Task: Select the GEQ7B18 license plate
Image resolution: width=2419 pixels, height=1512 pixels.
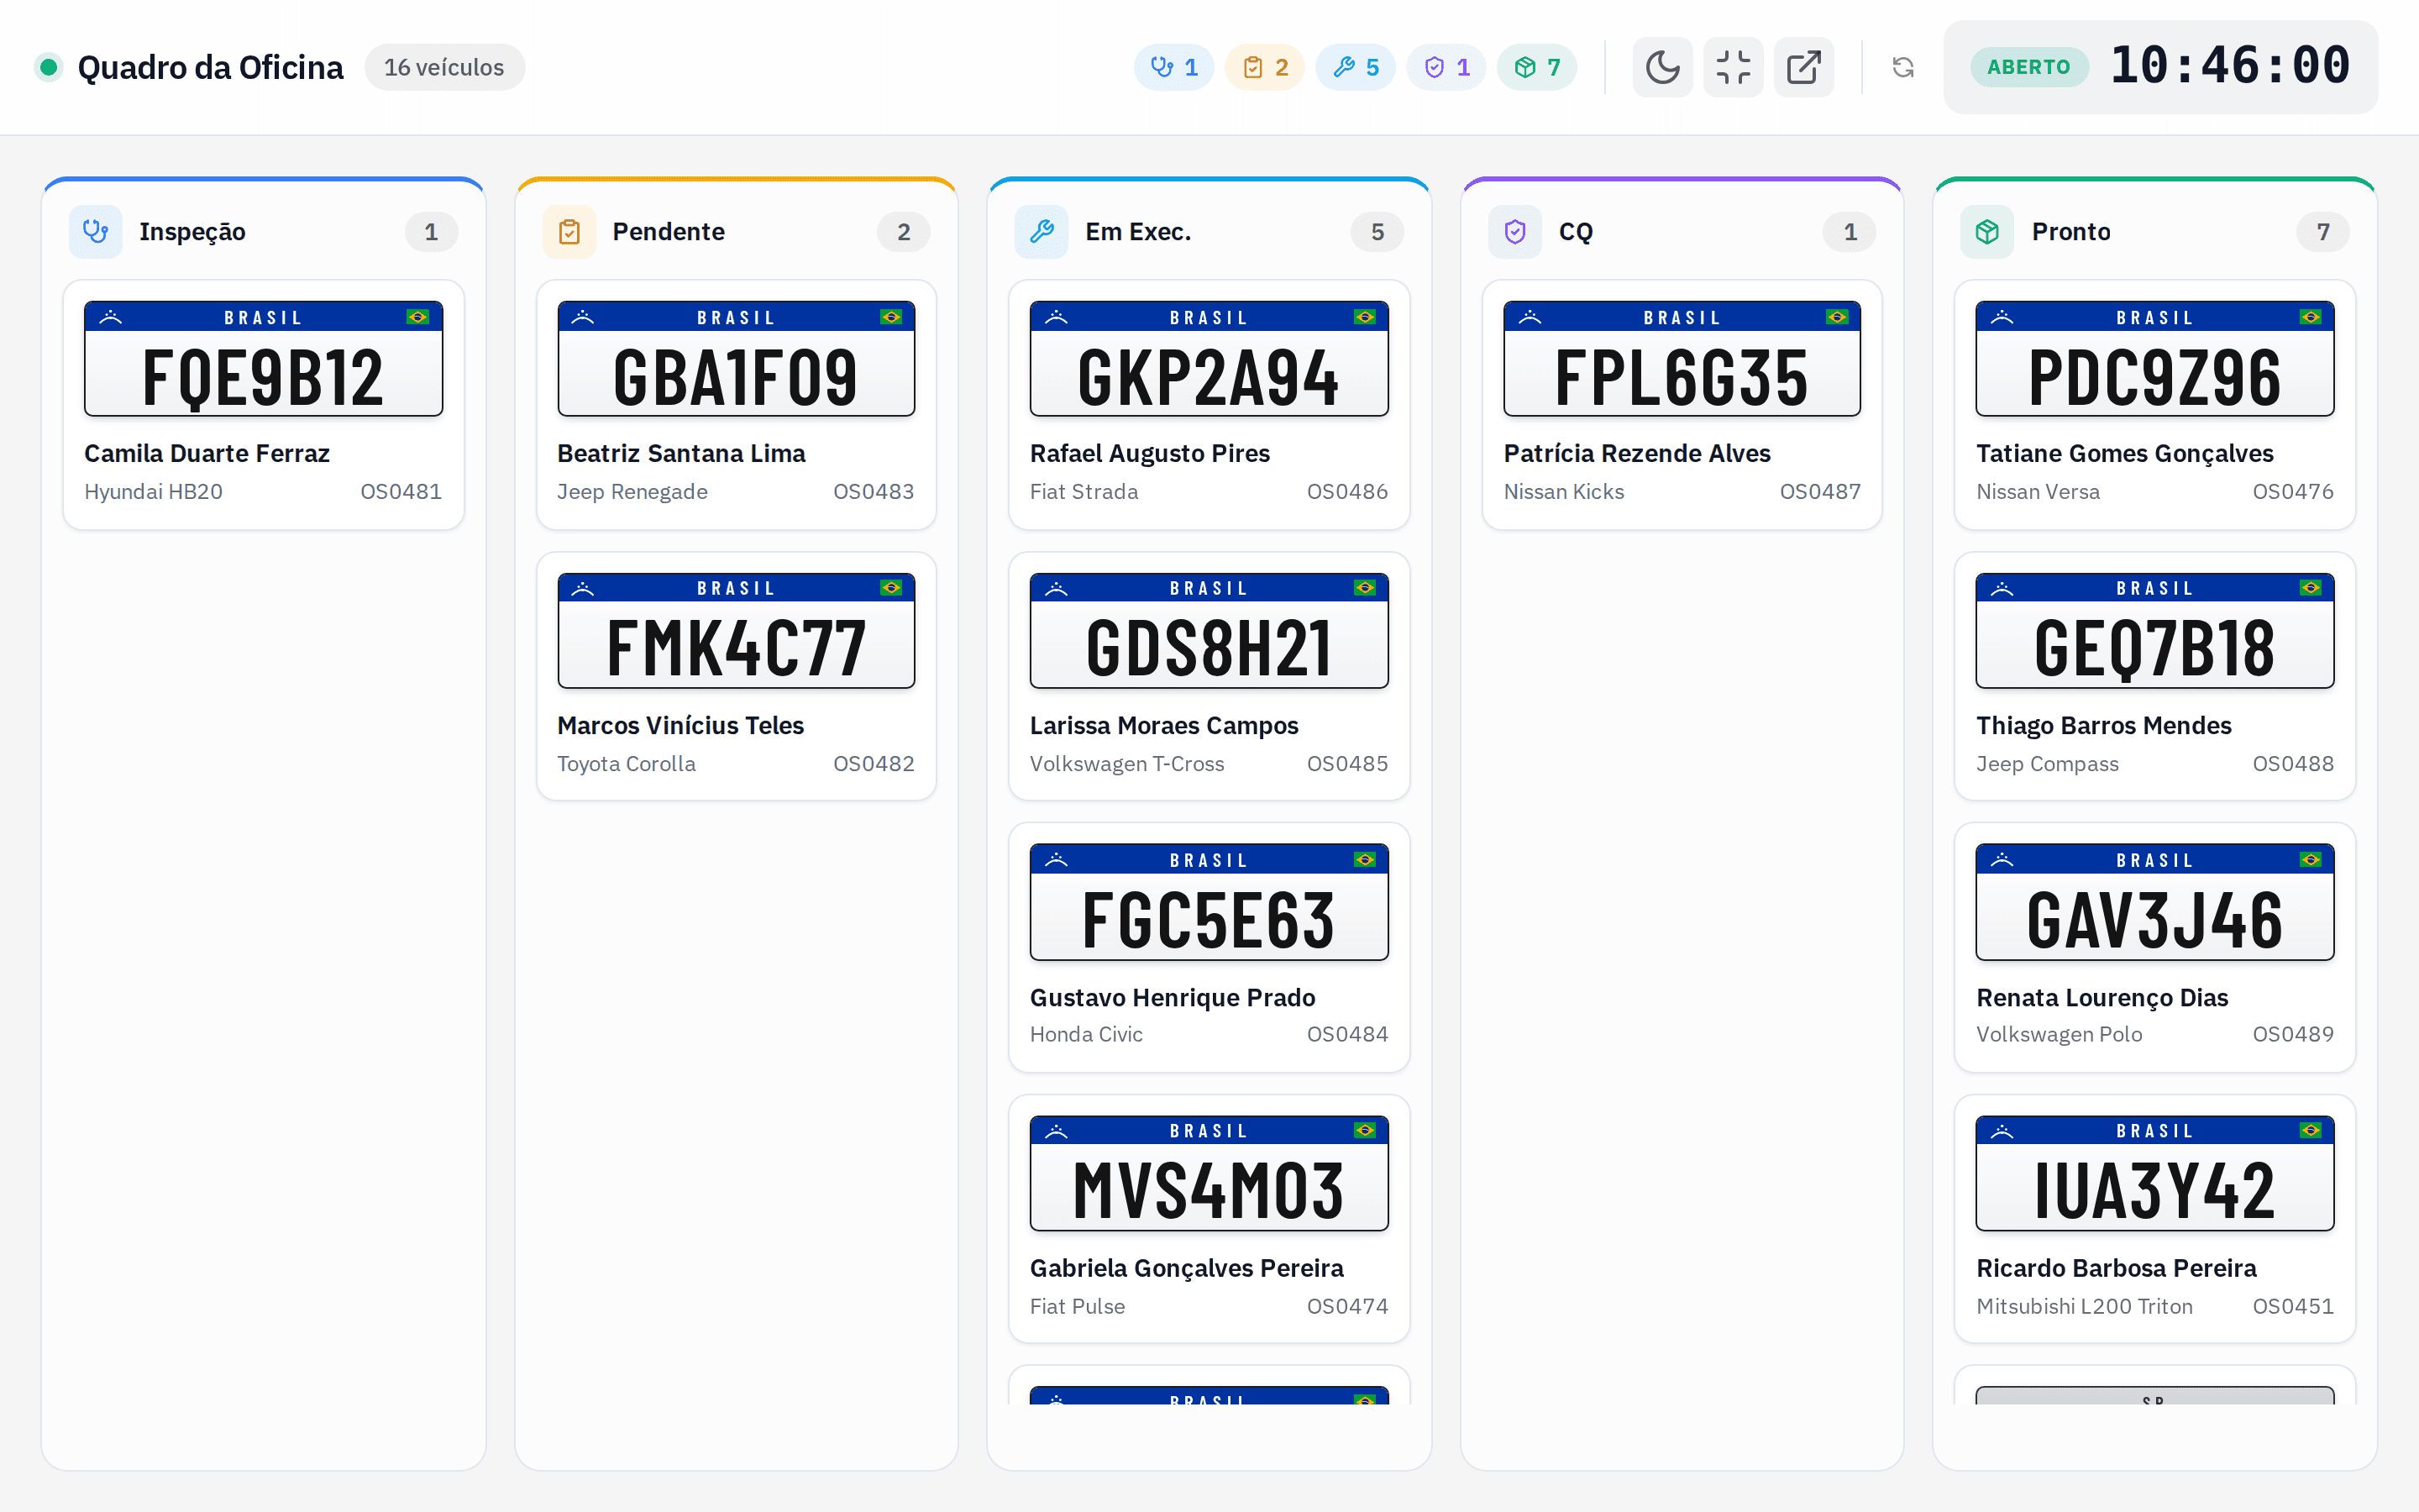Action: pos(2155,630)
